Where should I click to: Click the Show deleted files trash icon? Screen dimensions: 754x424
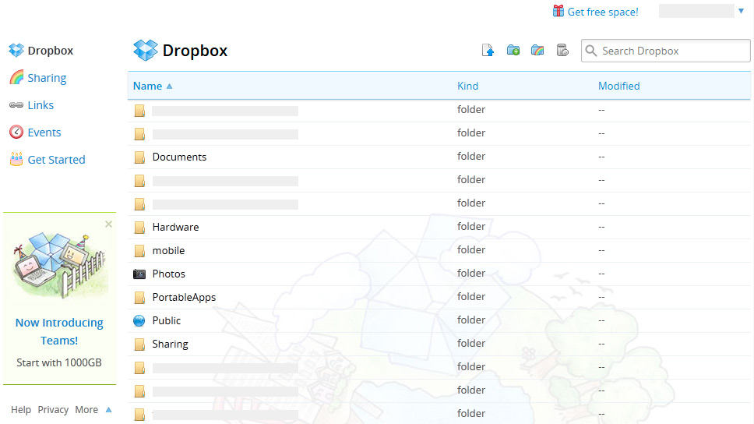(x=562, y=50)
